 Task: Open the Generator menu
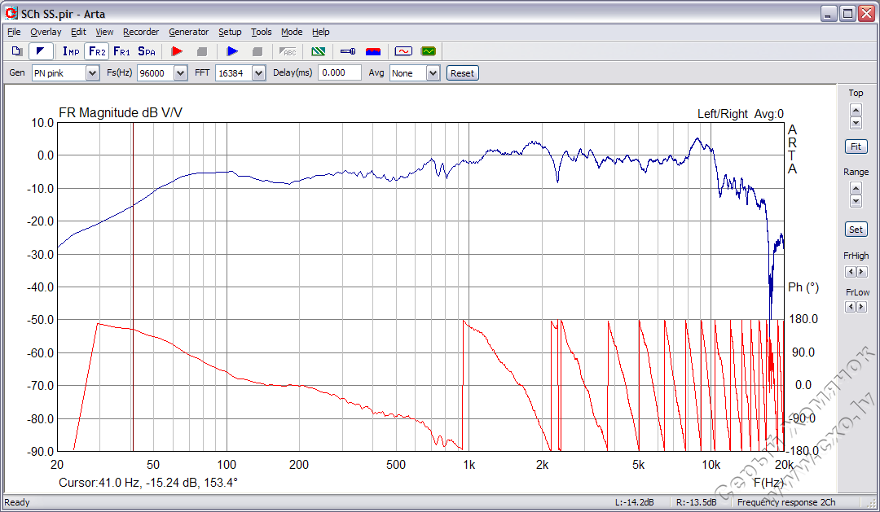tap(188, 32)
